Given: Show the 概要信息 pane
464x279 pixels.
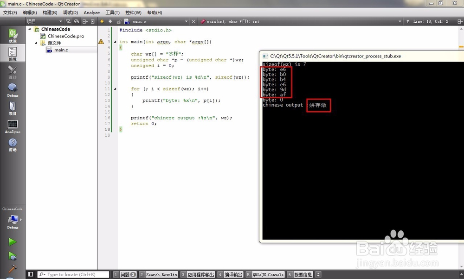Looking at the screenshot, I should [x=300, y=274].
